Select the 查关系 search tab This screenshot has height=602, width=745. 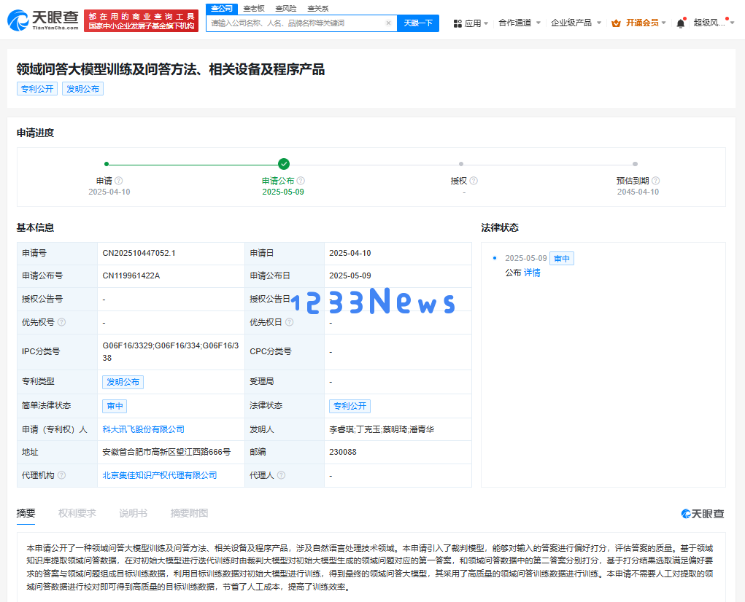[318, 9]
